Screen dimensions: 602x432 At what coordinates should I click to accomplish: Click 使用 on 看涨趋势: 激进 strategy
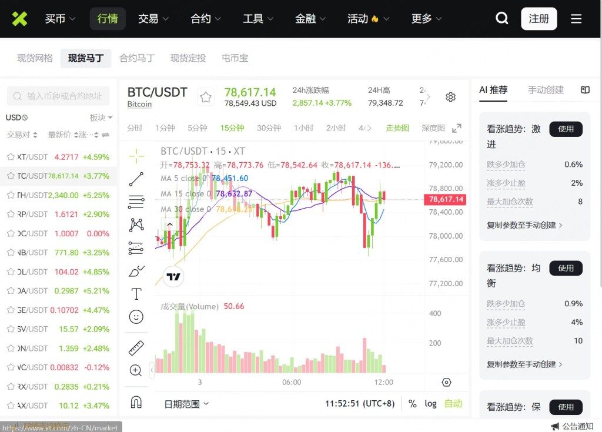(566, 129)
